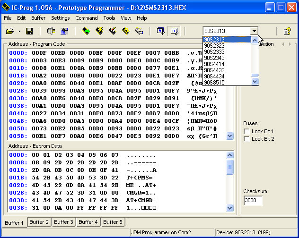The width and height of the screenshot is (299, 238).
Task: Click Program Code address 0028:
Action: tap(18, 91)
